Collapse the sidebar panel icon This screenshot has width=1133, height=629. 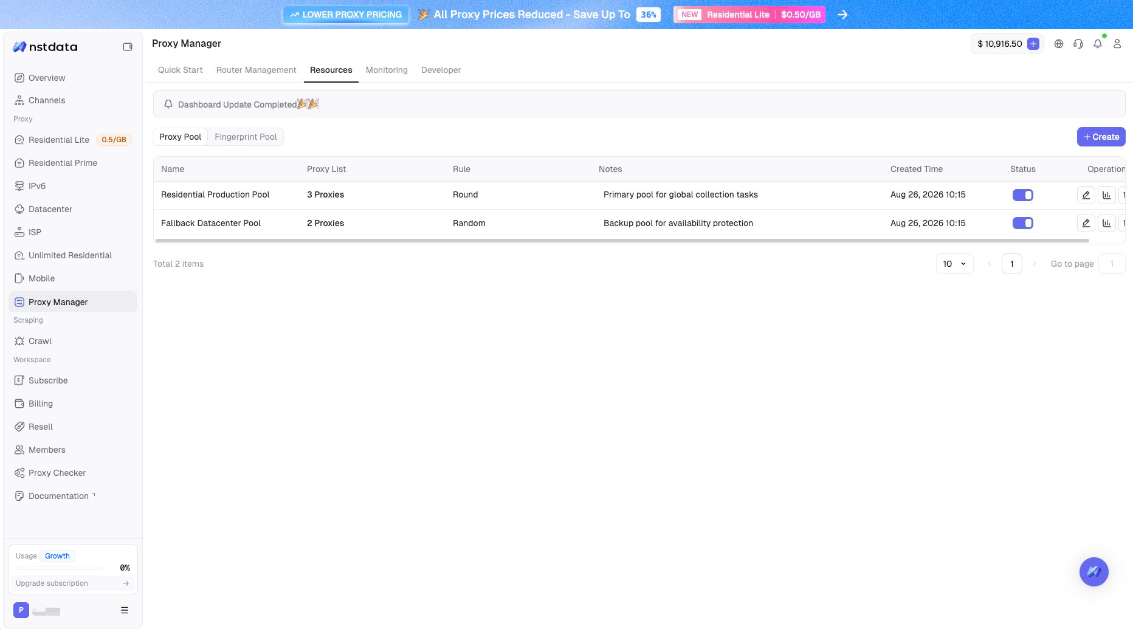click(x=128, y=47)
